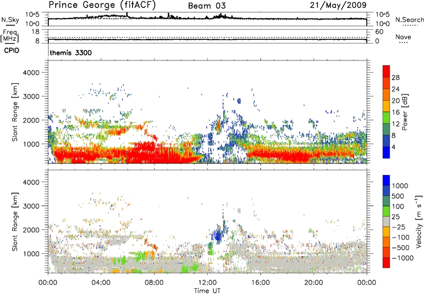The height and width of the screenshot is (294, 424).
Task: Click the 'CPID' label
Action: (x=12, y=50)
